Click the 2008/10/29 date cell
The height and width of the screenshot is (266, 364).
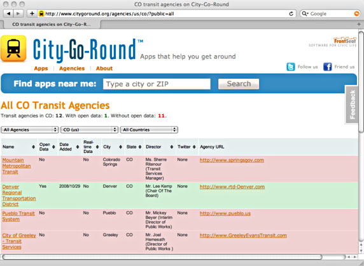point(69,186)
